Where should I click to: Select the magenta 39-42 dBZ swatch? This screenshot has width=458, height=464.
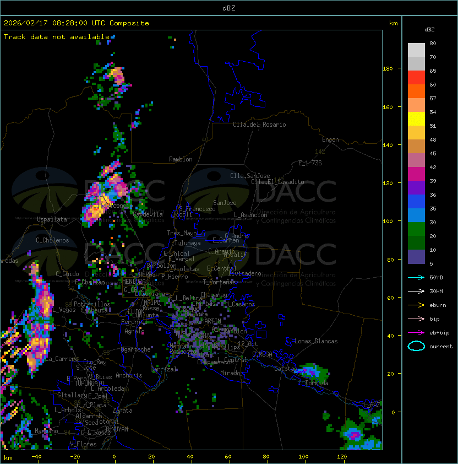416,174
